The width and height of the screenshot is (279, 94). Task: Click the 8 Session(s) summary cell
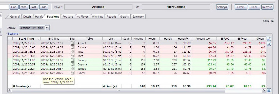26,86
